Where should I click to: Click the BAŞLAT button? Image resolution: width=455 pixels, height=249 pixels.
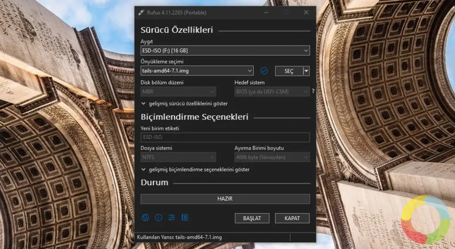[252, 218]
